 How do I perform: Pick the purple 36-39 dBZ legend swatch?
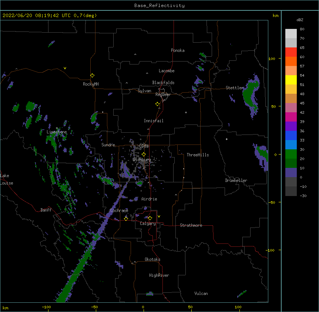[291, 126]
